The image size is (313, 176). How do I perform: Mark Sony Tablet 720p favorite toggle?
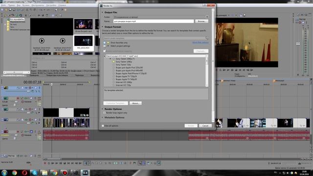click(x=113, y=65)
